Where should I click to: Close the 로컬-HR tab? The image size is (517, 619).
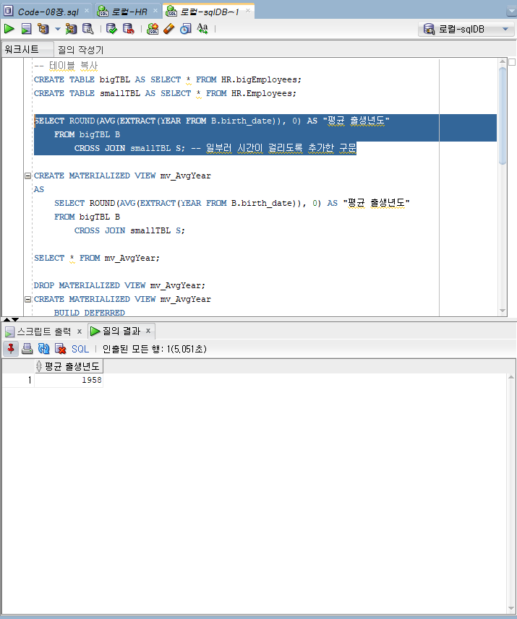tap(155, 11)
